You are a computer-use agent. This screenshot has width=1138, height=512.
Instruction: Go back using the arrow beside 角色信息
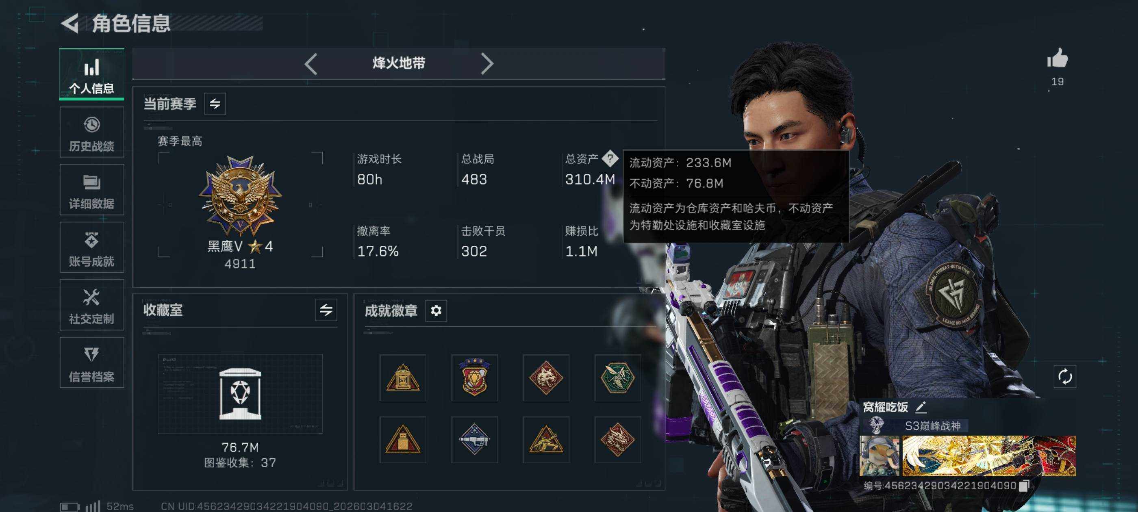[x=70, y=24]
